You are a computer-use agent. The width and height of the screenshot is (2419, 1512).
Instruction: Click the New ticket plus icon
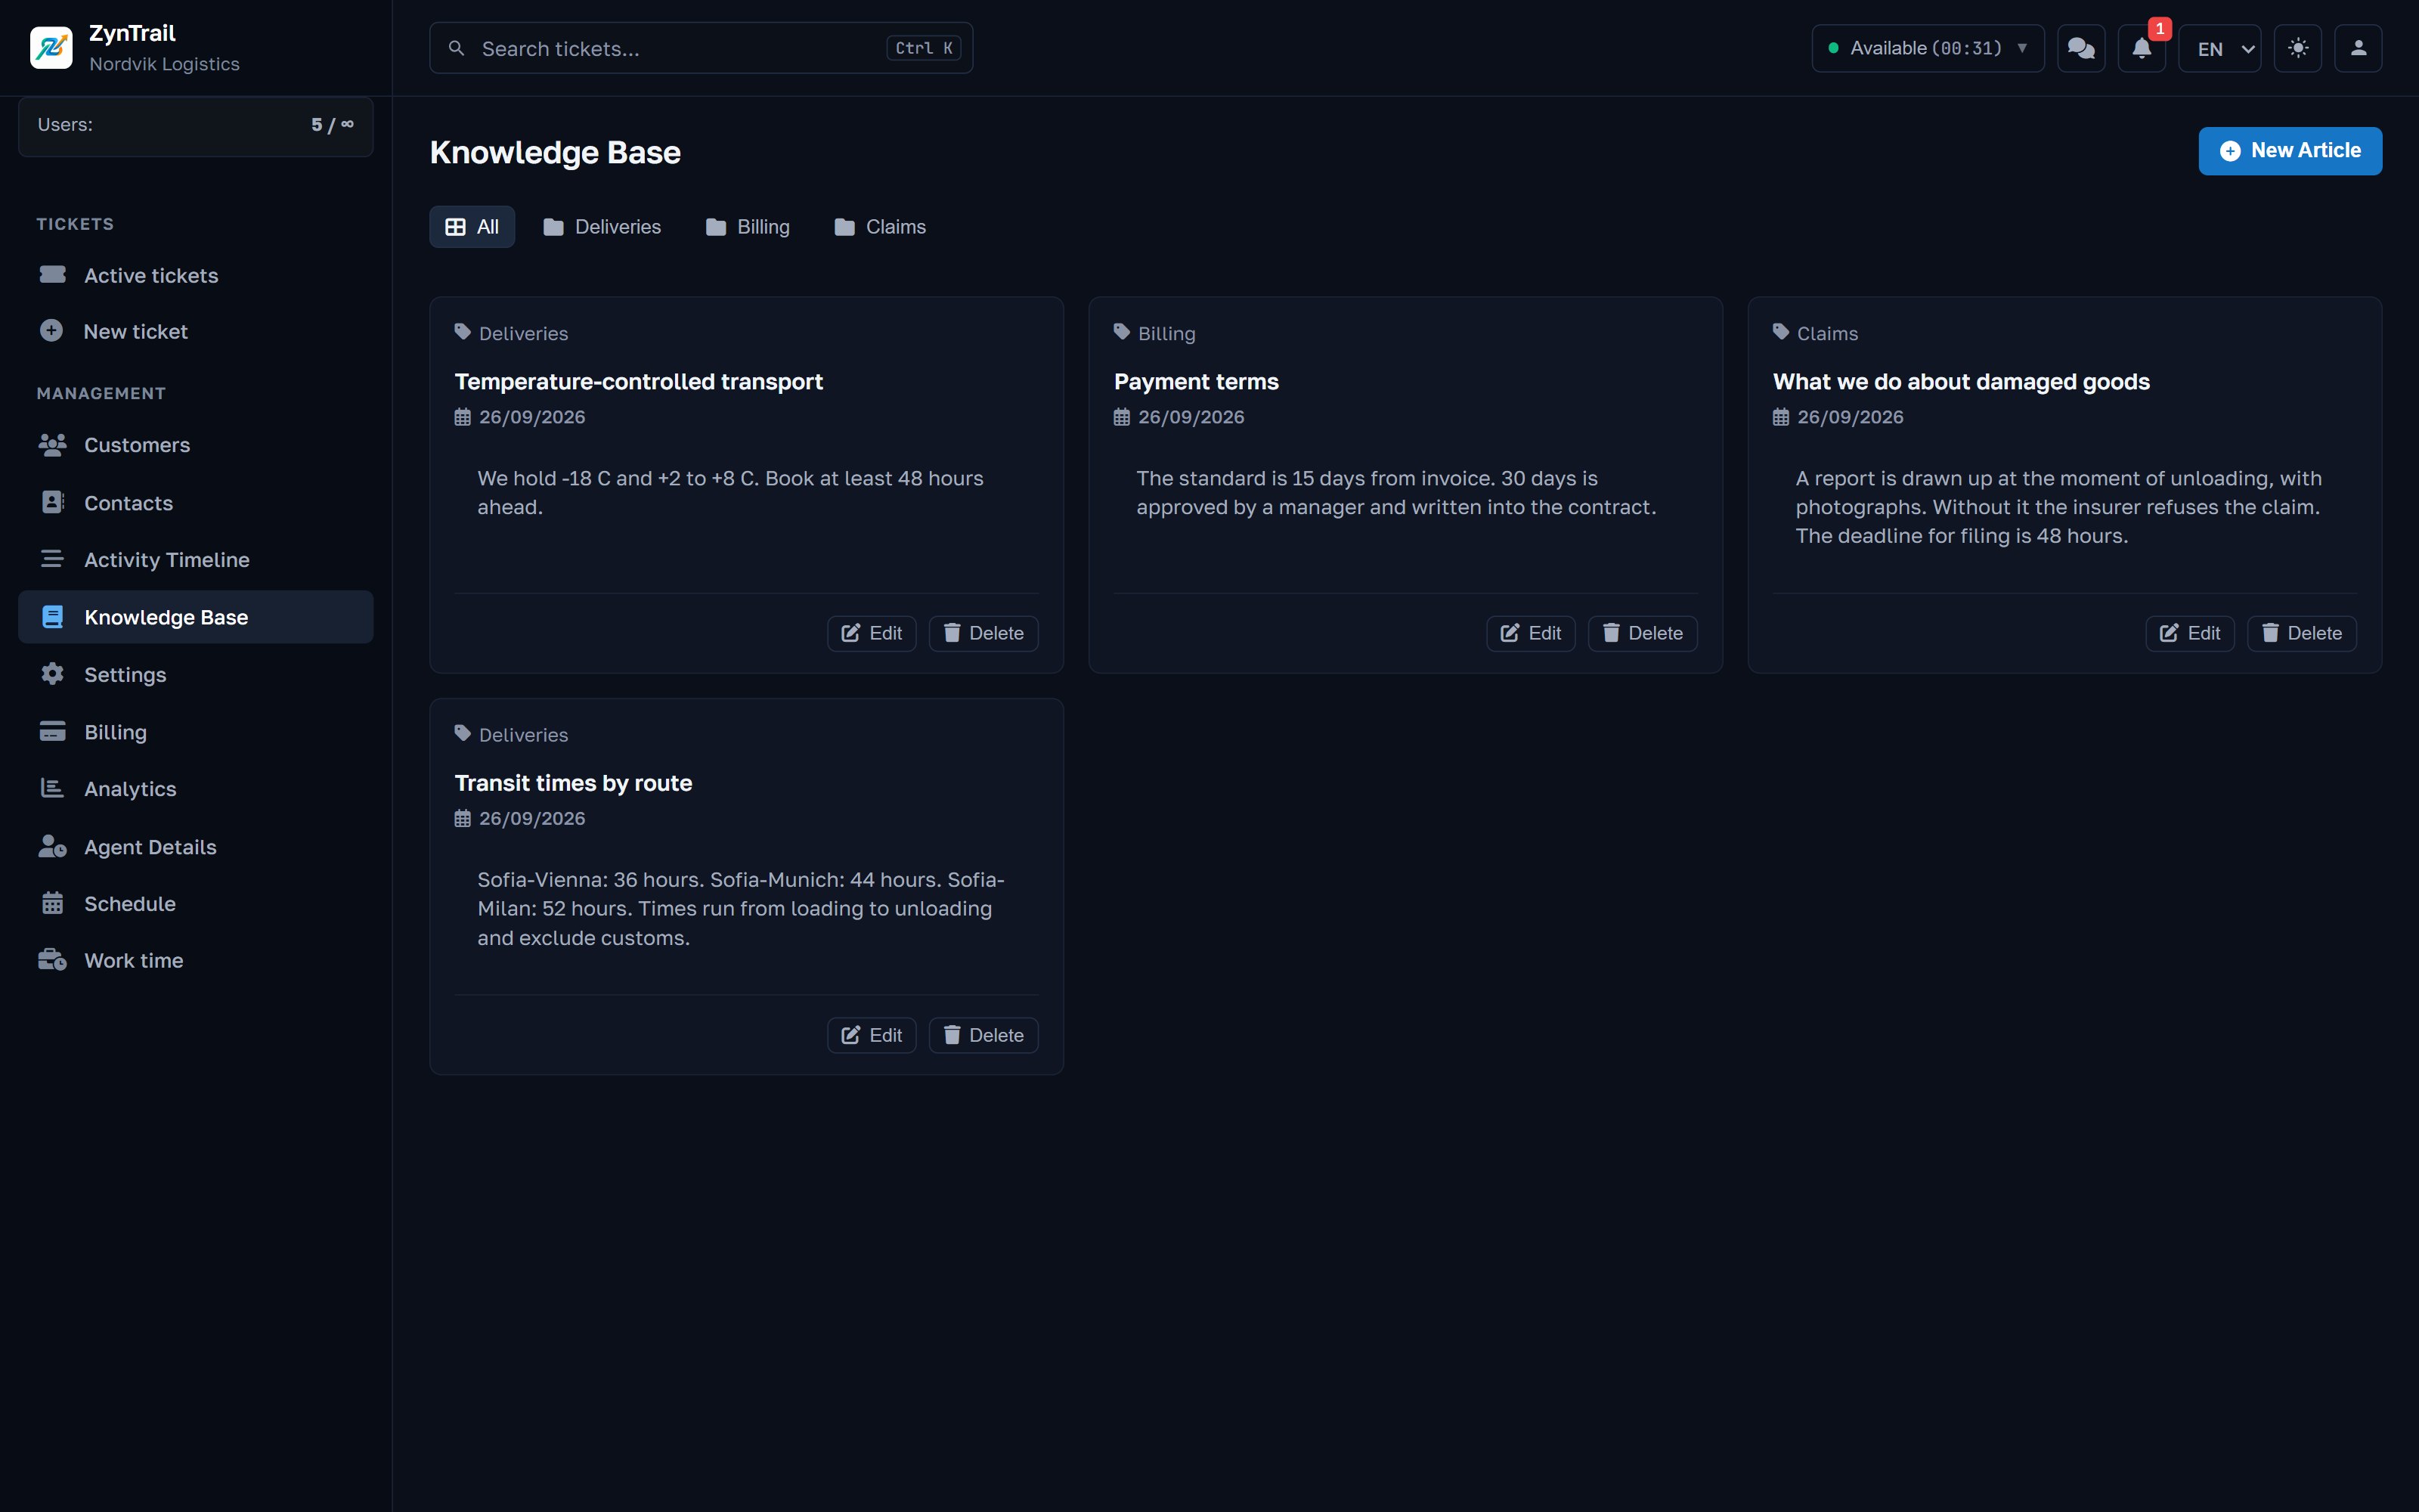tap(52, 331)
